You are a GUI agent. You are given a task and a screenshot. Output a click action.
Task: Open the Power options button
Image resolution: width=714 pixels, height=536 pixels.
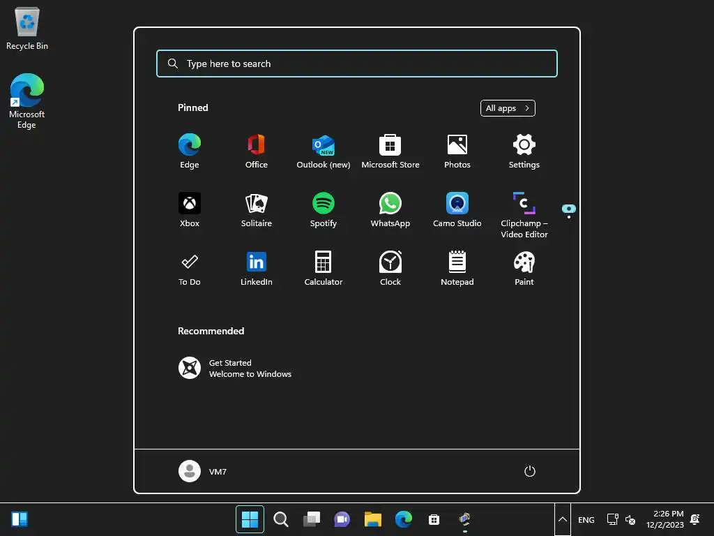tap(530, 471)
